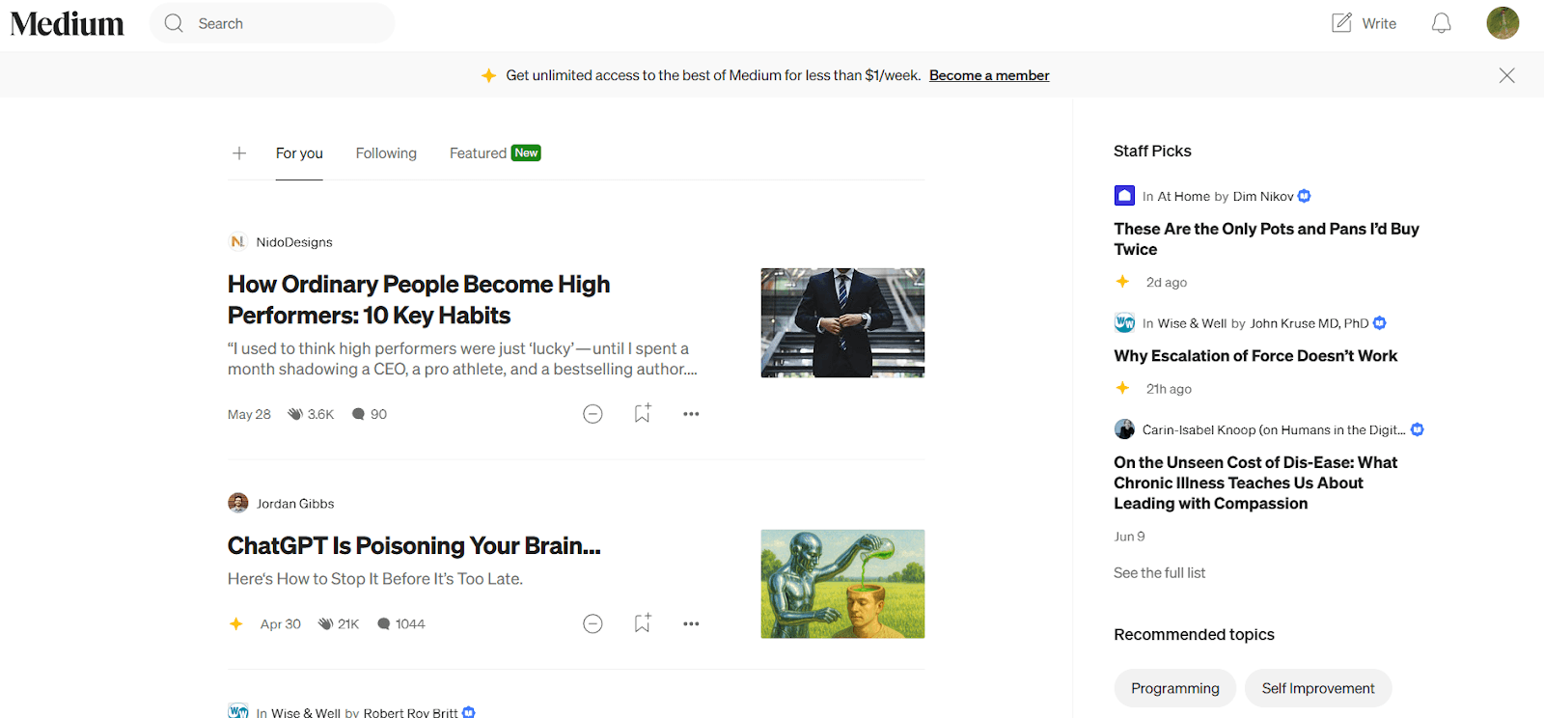Switch to the Following tab
The width and height of the screenshot is (1544, 718).
point(386,152)
